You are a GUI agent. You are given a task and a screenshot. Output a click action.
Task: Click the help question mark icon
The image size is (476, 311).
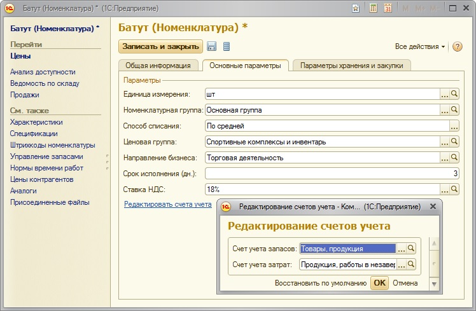(457, 46)
